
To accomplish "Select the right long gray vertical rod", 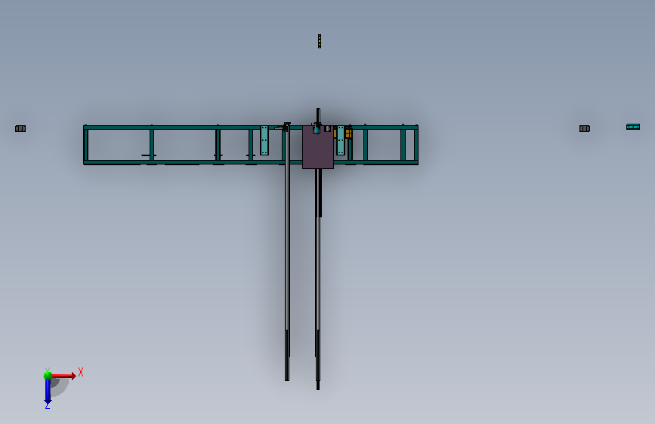I will click(318, 275).
